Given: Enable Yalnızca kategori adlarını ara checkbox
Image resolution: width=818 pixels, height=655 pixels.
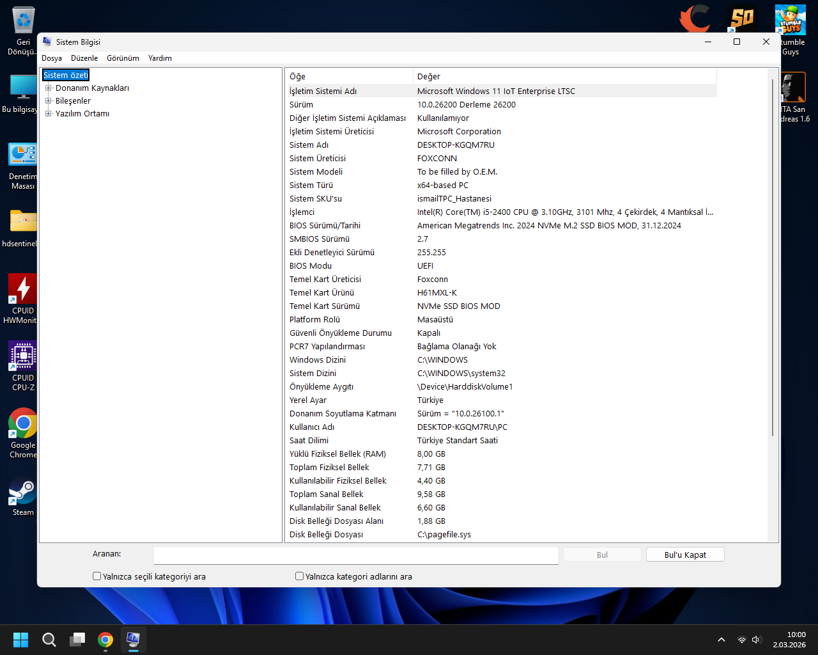Looking at the screenshot, I should coord(299,576).
